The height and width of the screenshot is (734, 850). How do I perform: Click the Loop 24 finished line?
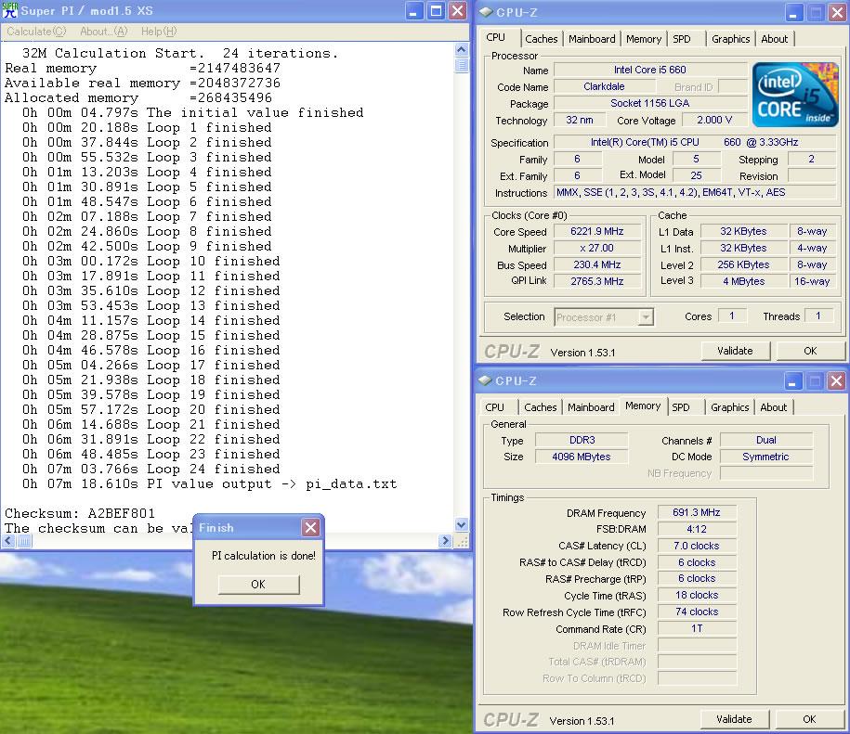click(151, 469)
